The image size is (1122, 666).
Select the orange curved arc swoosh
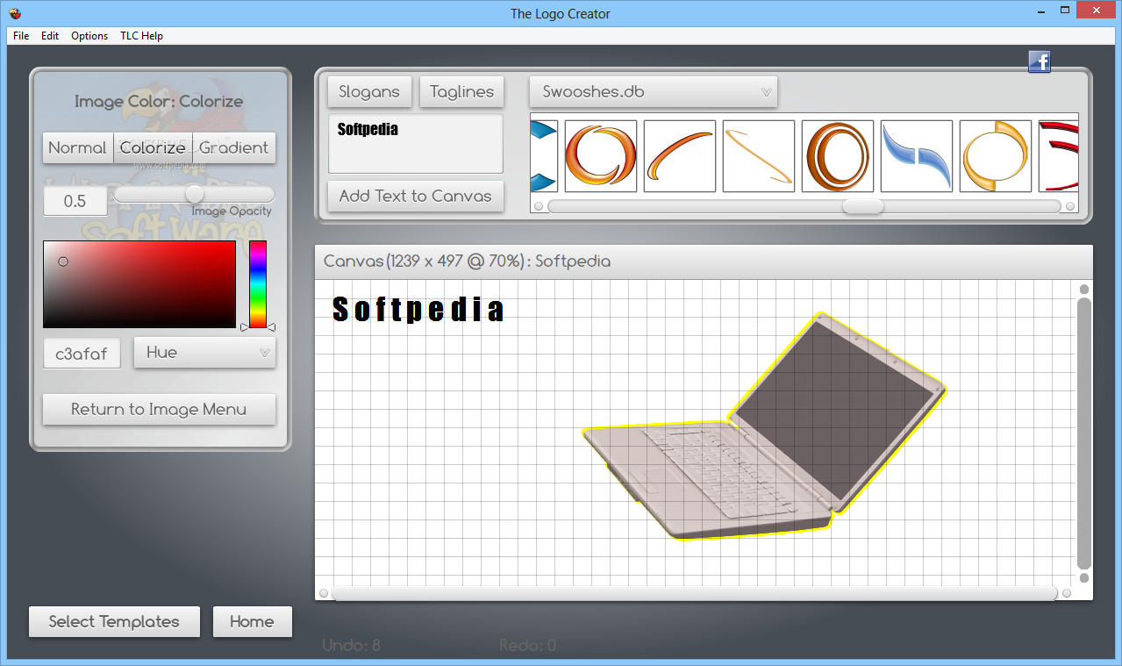680,156
